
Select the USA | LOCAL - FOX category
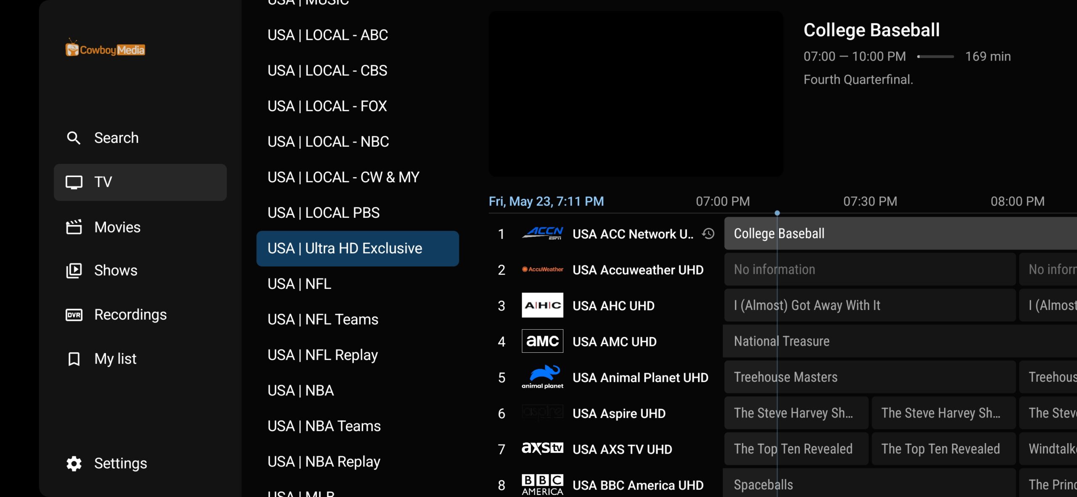(358, 106)
